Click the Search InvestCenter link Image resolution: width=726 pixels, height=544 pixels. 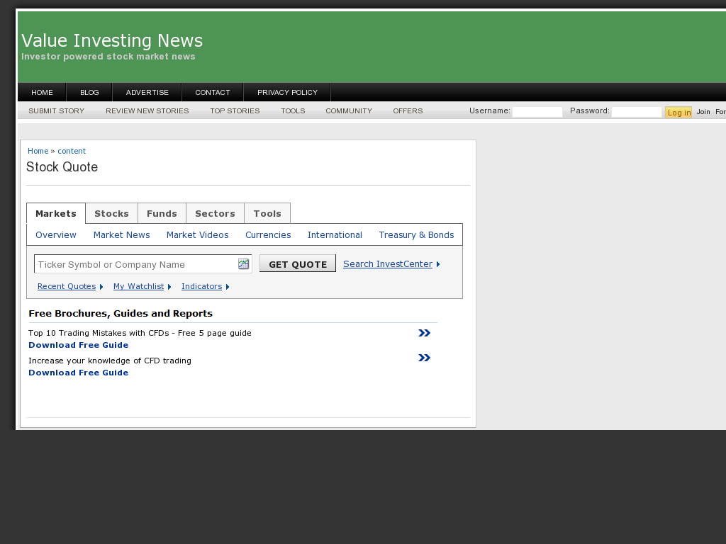[388, 263]
